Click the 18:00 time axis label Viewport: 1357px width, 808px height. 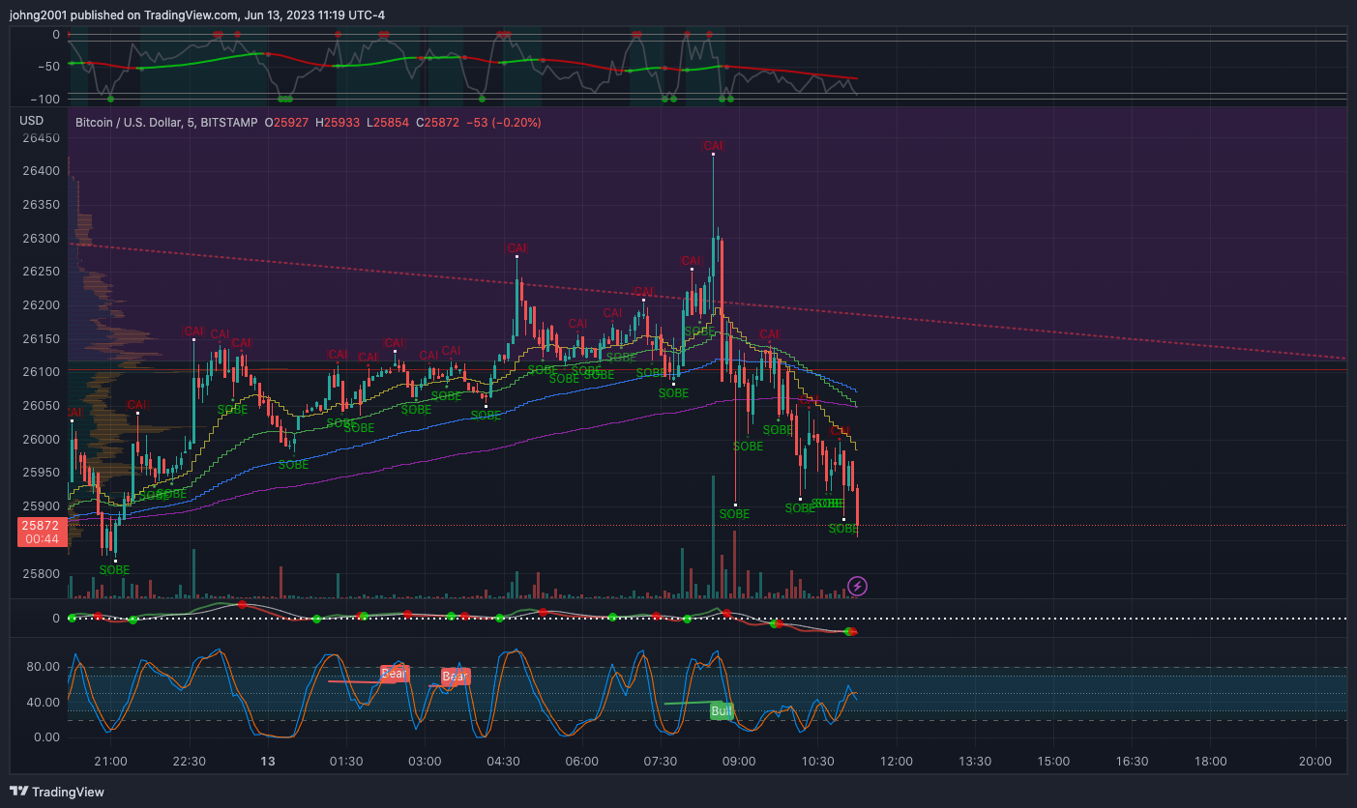1210,762
